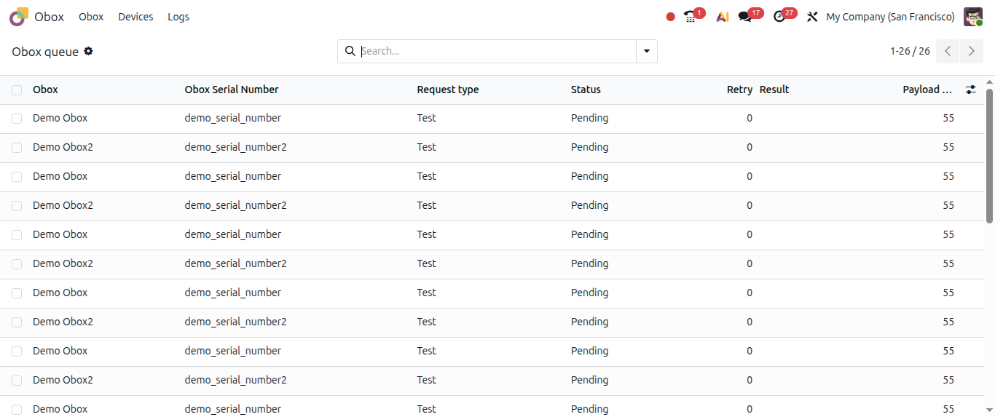Screen dimensions: 995x417
Task: Click the gear icon beside Obox queue
Action: pyautogui.click(x=88, y=51)
